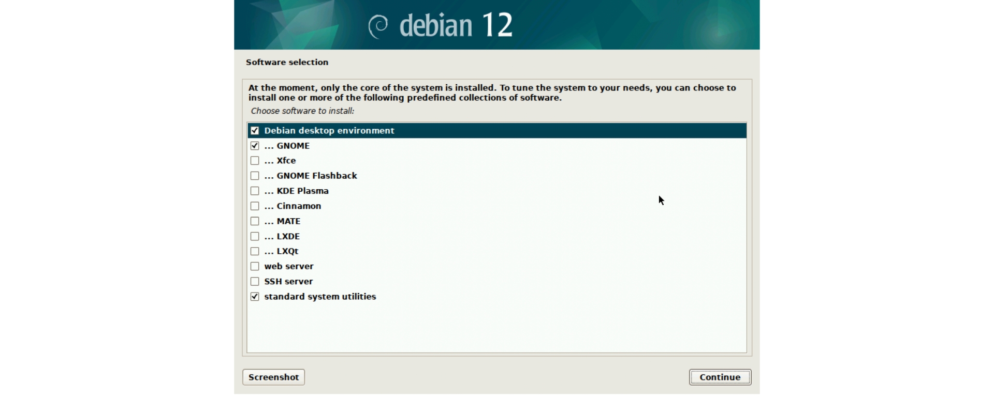This screenshot has width=994, height=398.
Task: Disable the GNOME desktop option
Action: (255, 146)
